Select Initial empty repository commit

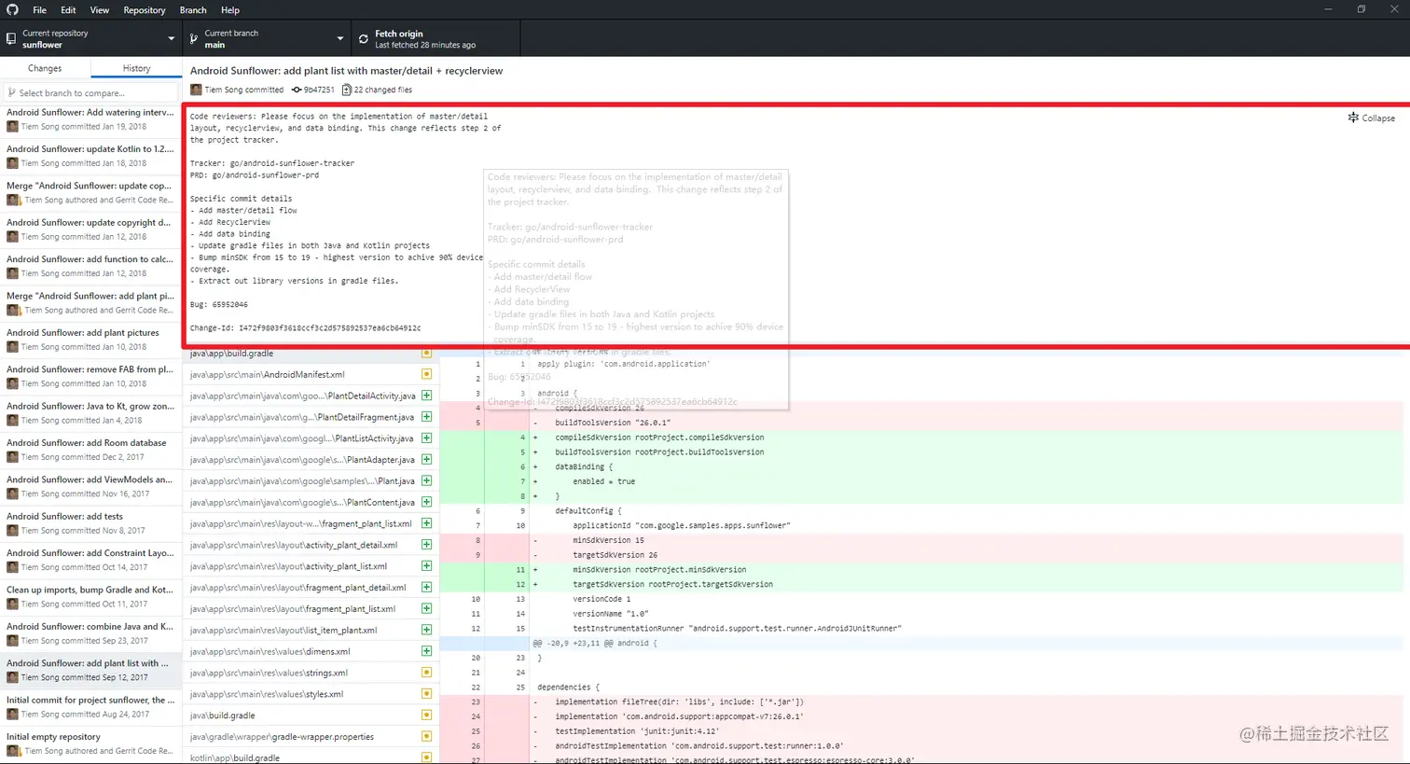click(x=90, y=743)
